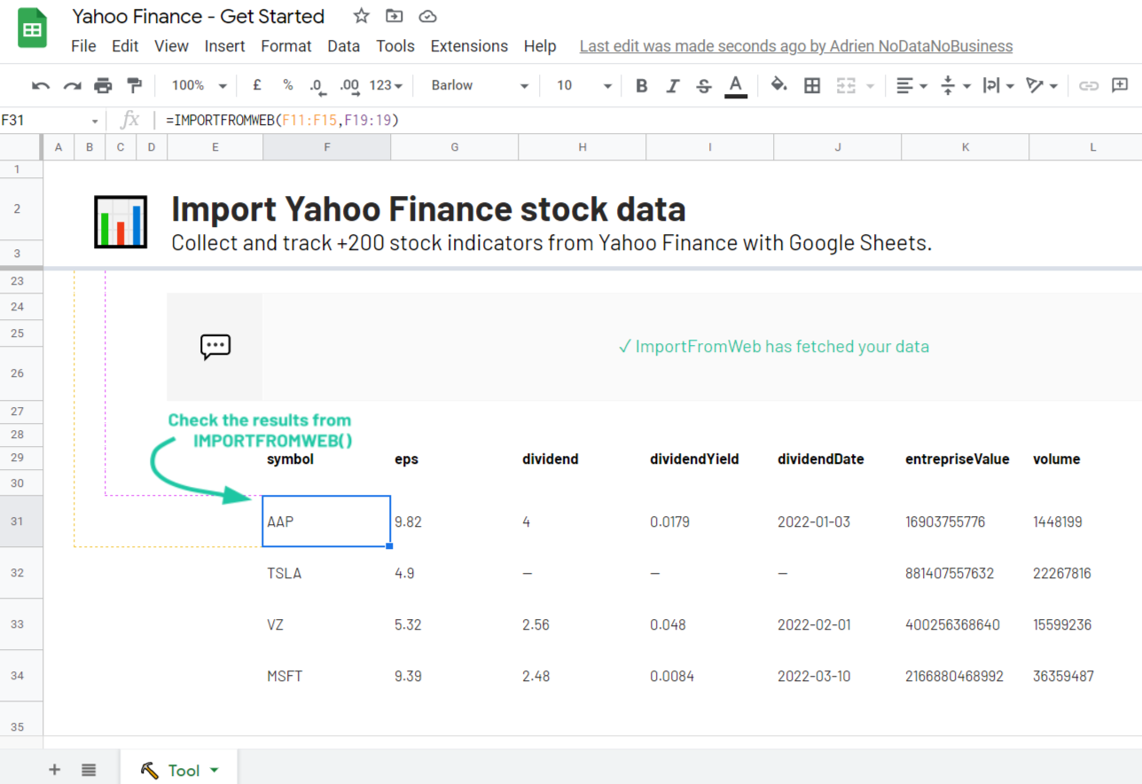
Task: Open the Extensions menu
Action: 469,46
